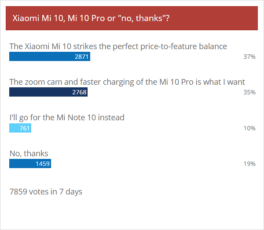Click the 37% result label
Viewport: 264px width, 230px height.
click(249, 57)
